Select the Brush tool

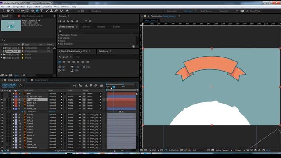pyautogui.click(x=47, y=11)
